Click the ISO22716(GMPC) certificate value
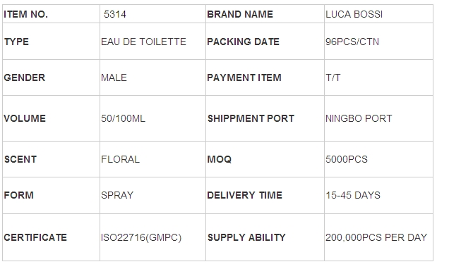449x269 pixels. pyautogui.click(x=141, y=237)
